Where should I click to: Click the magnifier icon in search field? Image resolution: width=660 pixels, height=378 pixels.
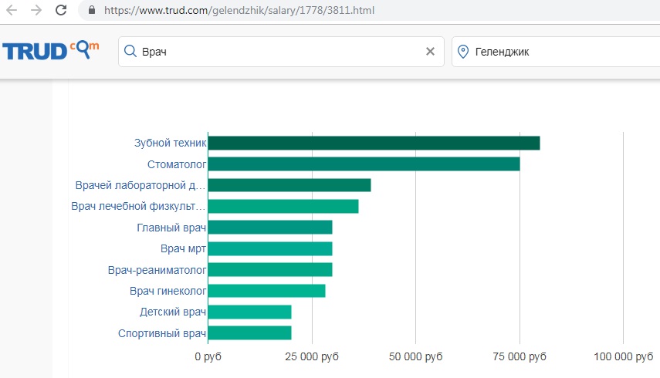pyautogui.click(x=130, y=51)
